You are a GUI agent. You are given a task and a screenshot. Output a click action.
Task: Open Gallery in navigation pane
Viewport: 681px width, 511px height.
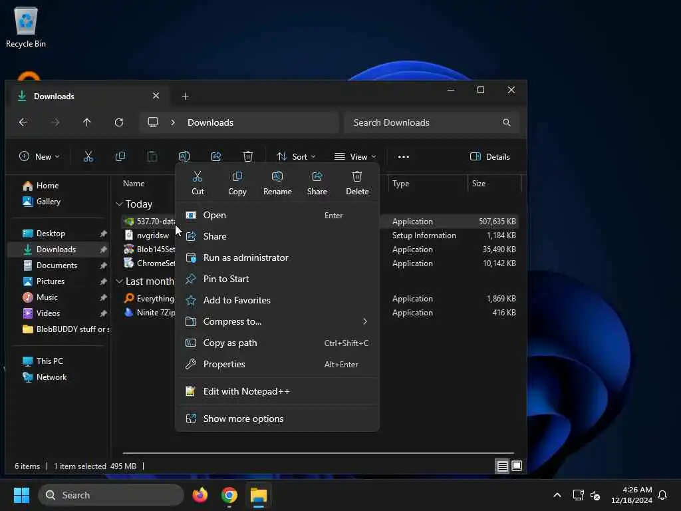[x=42, y=202]
